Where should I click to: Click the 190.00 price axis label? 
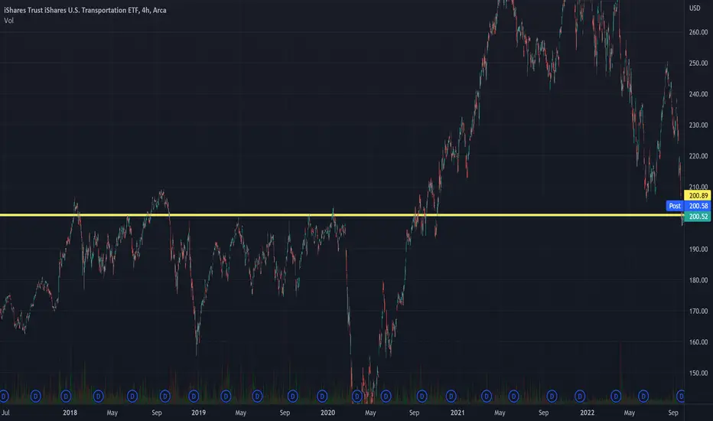coord(698,250)
